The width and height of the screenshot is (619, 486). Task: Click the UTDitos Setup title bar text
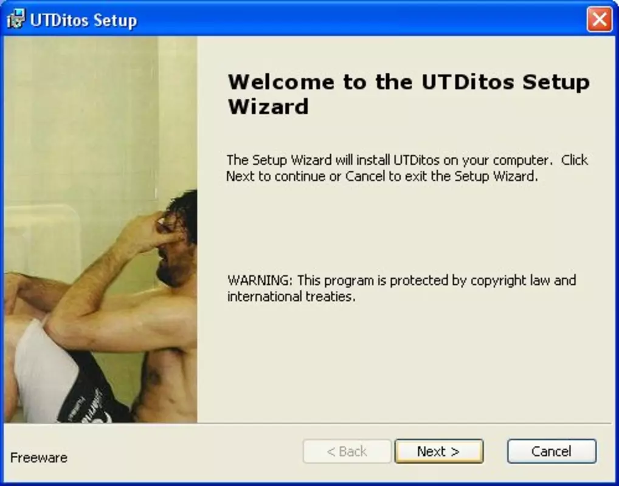[83, 20]
